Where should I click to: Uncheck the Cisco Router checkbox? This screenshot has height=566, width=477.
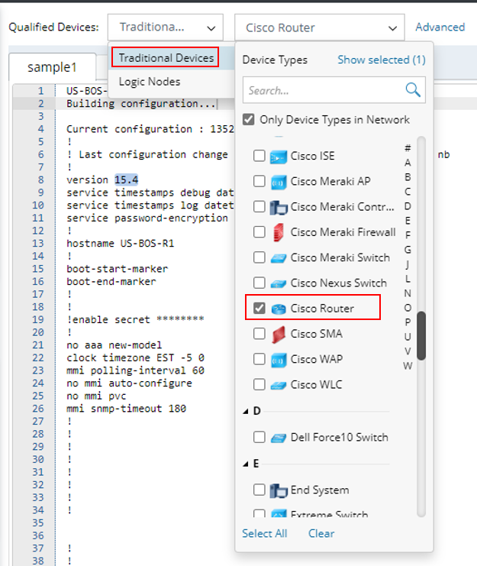tap(259, 309)
